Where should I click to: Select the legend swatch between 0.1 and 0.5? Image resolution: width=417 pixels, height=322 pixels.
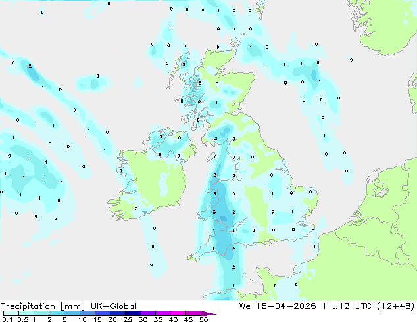11,313
